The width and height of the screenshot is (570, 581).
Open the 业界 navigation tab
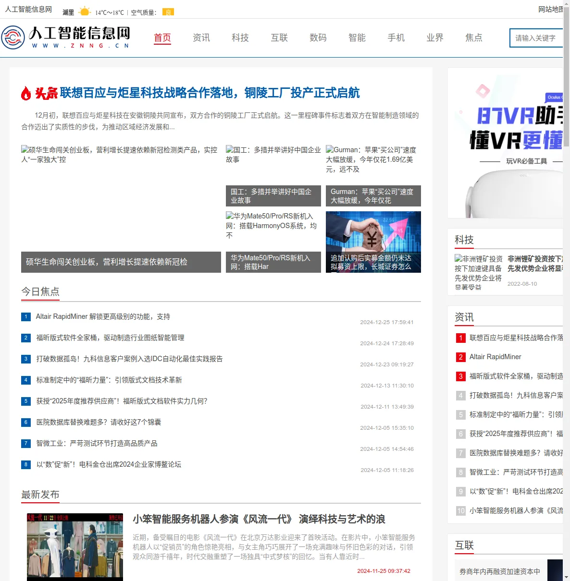click(x=435, y=37)
